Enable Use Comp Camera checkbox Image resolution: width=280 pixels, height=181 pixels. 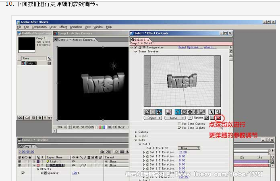[179, 124]
